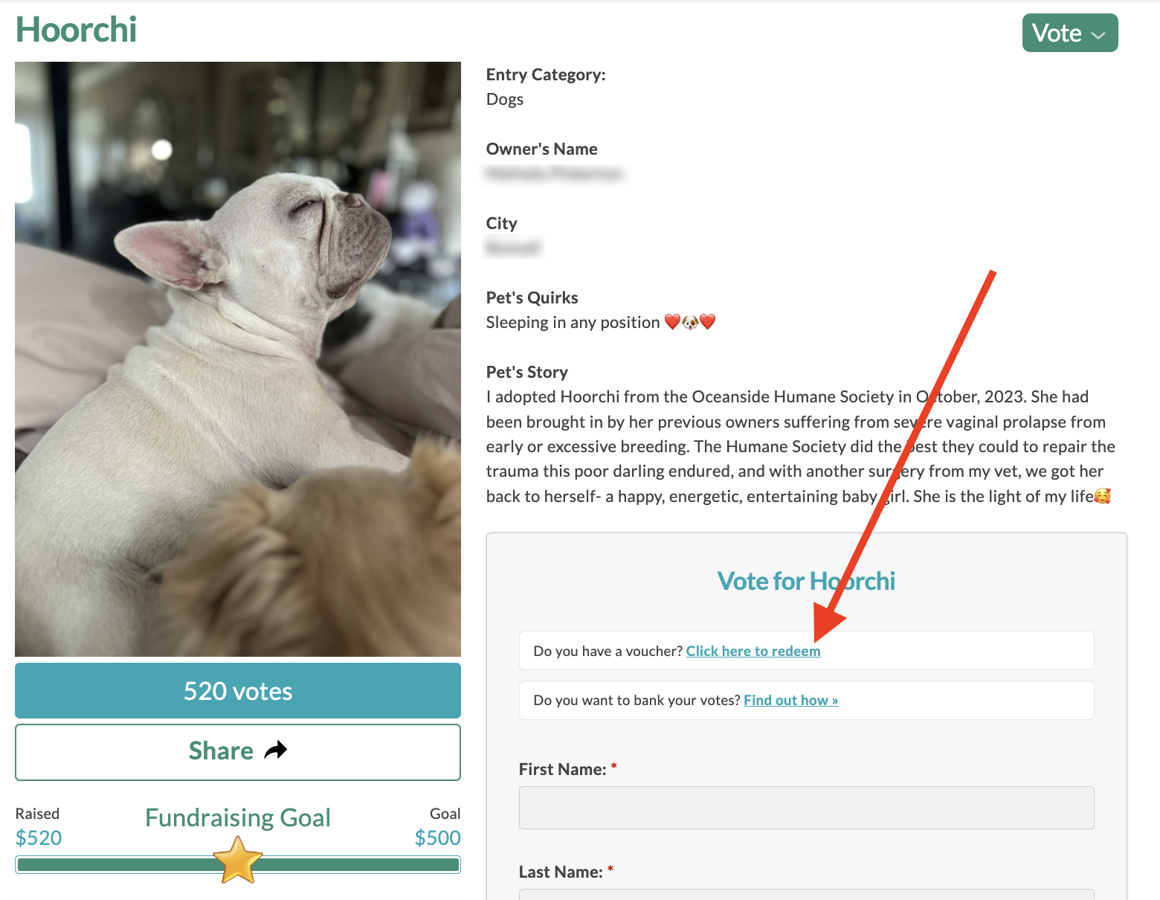Click the $500 goal amount

[x=437, y=838]
